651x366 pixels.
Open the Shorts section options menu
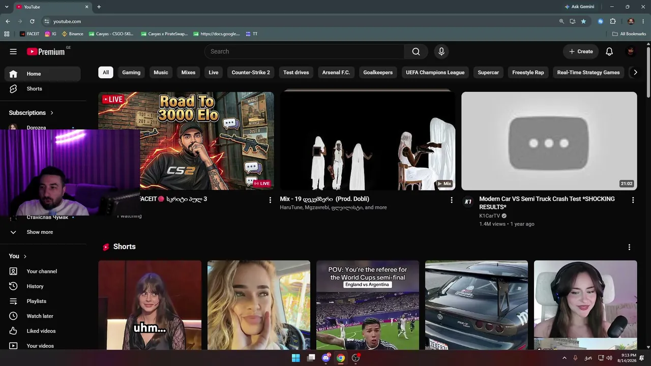[629, 247]
